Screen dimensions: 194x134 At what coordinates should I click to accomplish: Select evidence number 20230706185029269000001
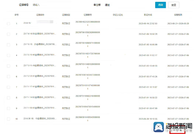coord(88,34)
